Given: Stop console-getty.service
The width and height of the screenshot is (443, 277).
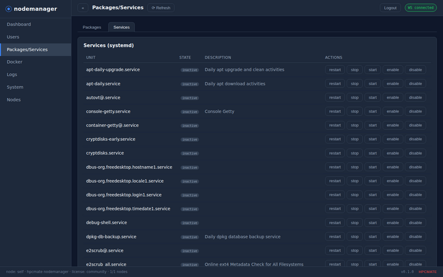Looking at the screenshot, I should (x=354, y=111).
